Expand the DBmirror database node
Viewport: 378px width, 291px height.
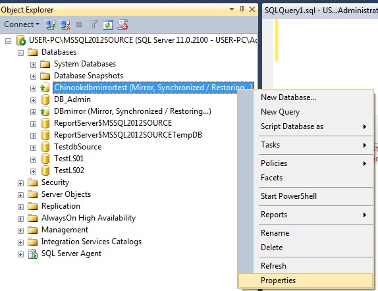[x=33, y=112]
